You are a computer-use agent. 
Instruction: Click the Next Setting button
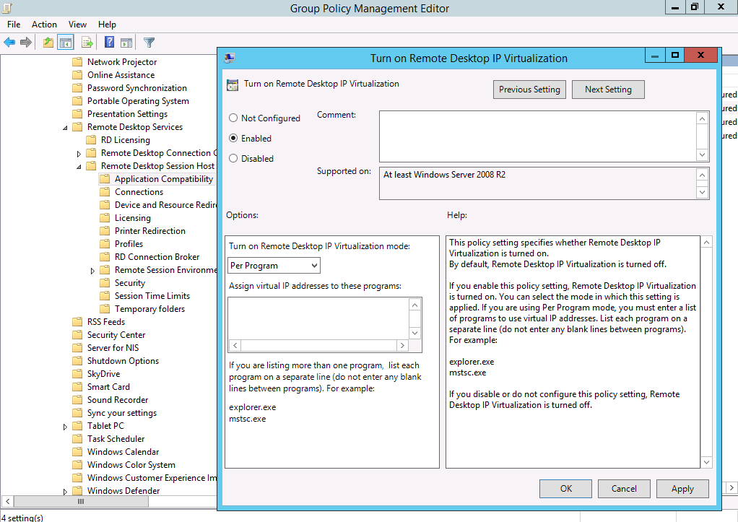click(608, 90)
